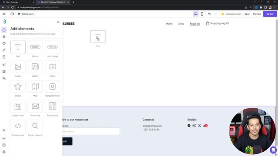278x156 pixels.
Task: Add the Instagram Feed element
Action: click(53, 87)
